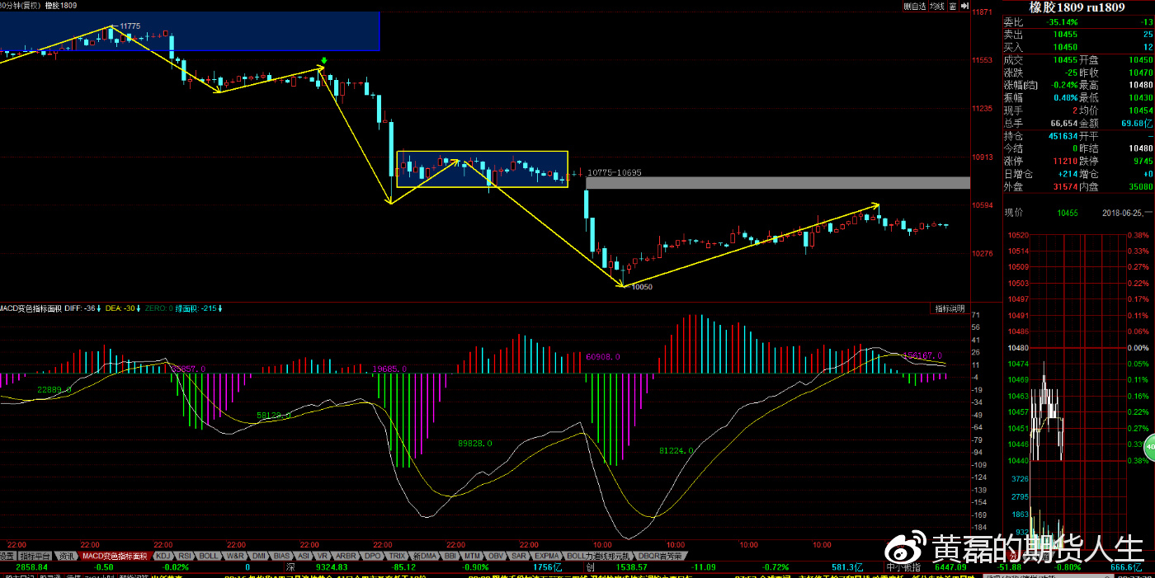Click the 中小板指 index name in status bar
1155x578 pixels.
pyautogui.click(x=902, y=567)
